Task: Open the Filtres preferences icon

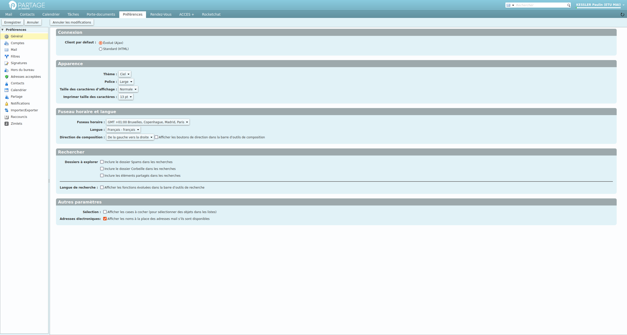Action: (x=7, y=57)
